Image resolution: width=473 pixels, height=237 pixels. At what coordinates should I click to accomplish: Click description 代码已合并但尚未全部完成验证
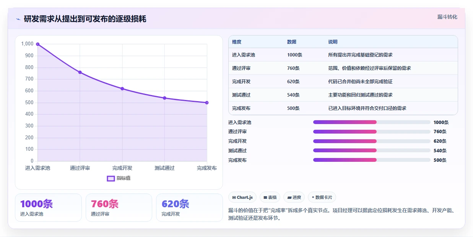pyautogui.click(x=360, y=82)
